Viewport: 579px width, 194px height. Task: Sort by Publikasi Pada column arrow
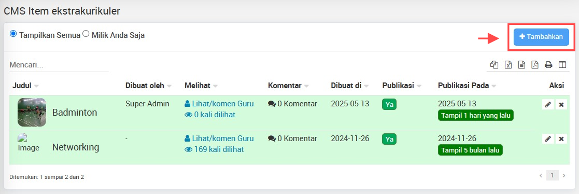[x=493, y=86]
